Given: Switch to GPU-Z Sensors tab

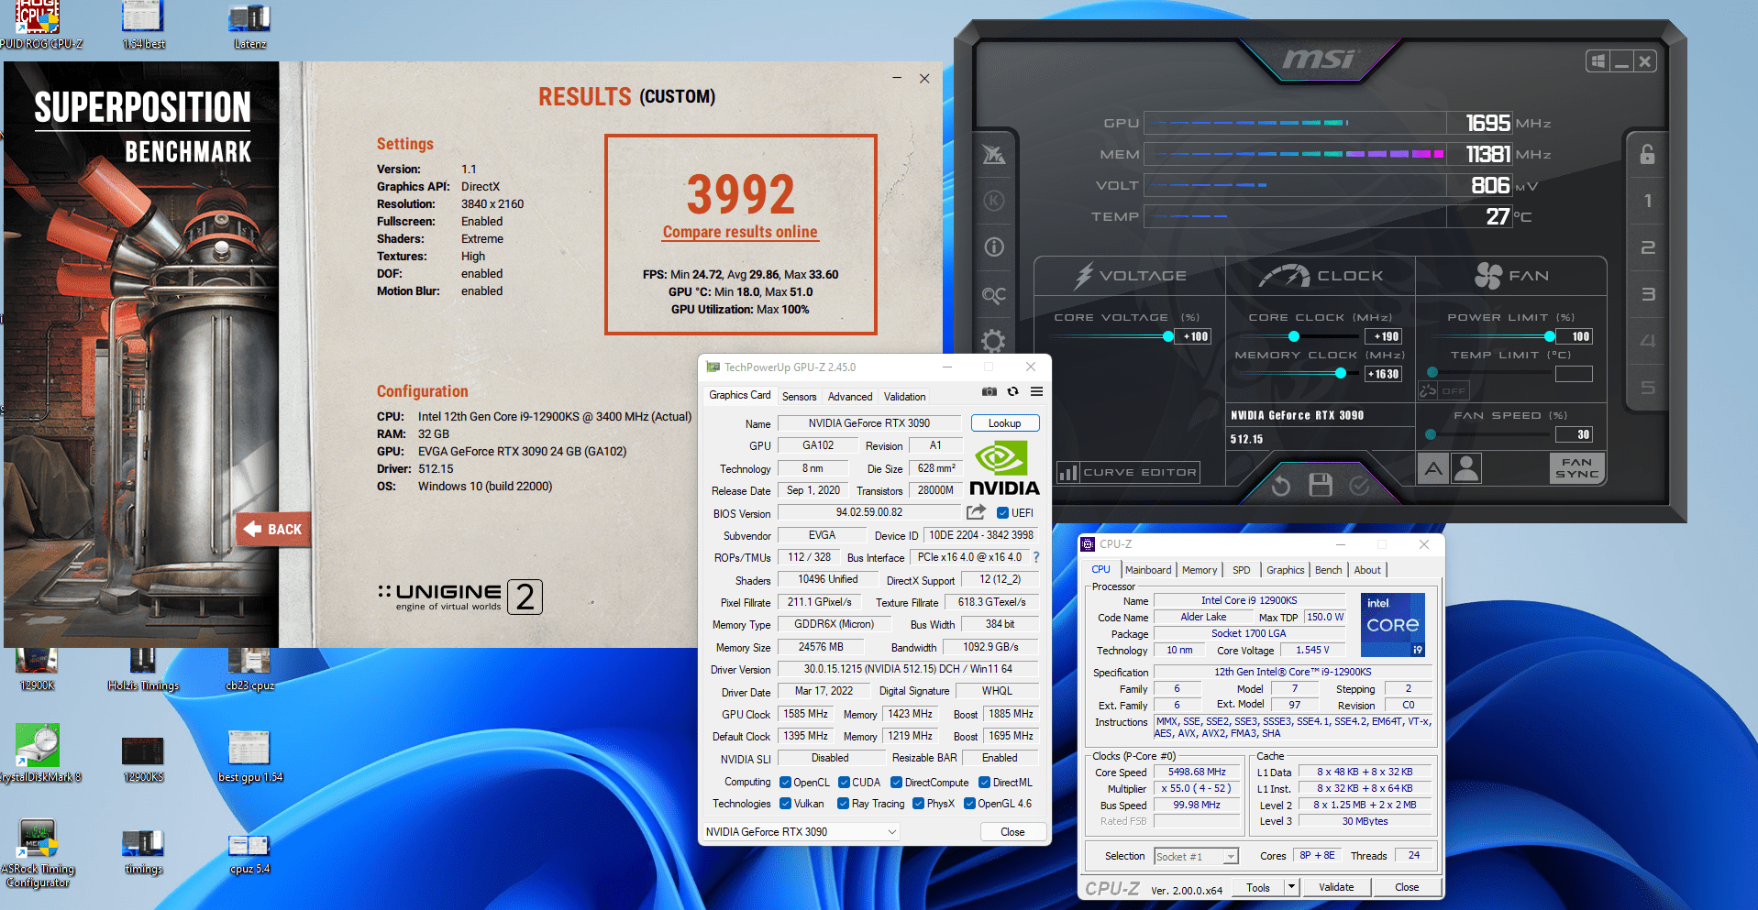Looking at the screenshot, I should tap(799, 397).
